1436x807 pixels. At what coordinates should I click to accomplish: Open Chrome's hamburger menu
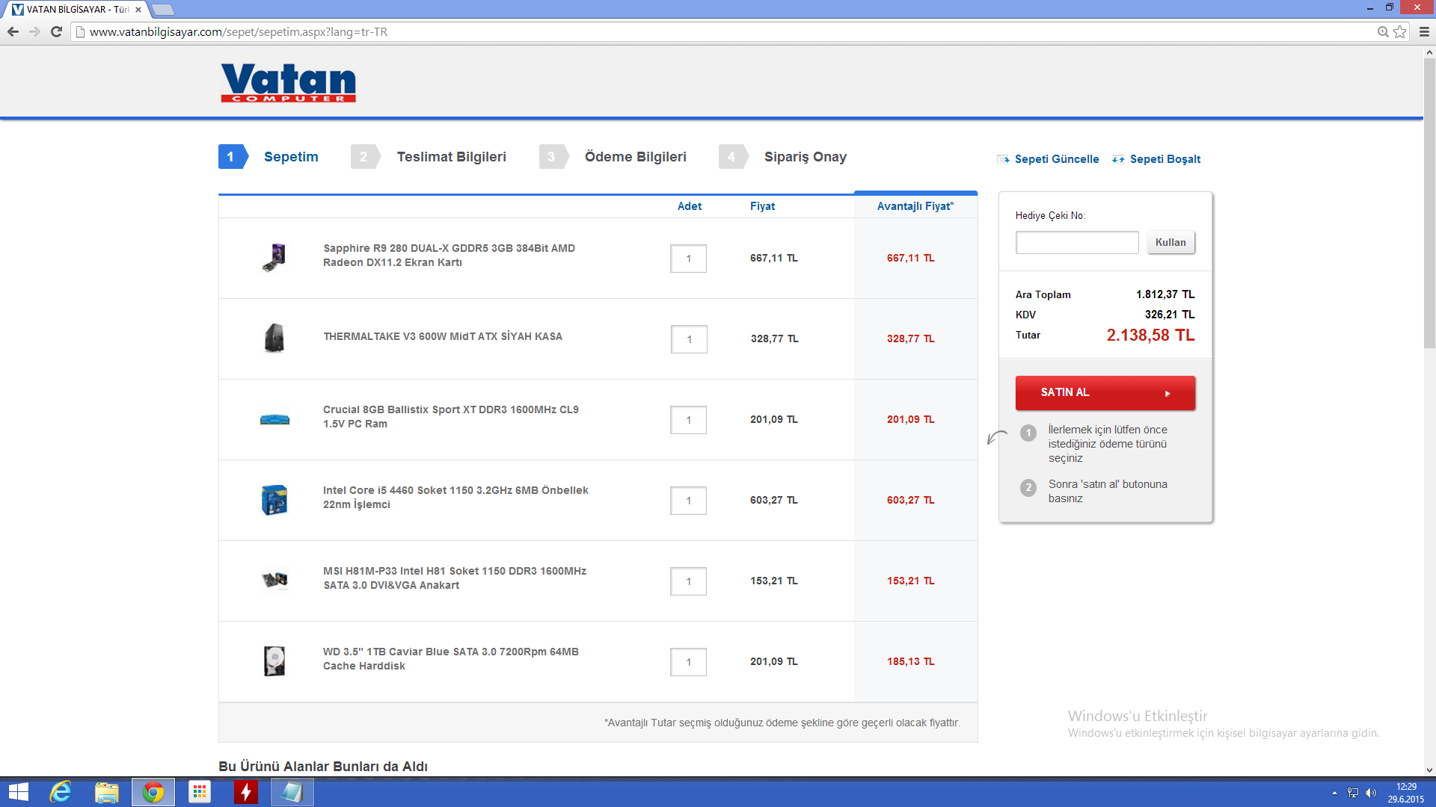click(1424, 31)
